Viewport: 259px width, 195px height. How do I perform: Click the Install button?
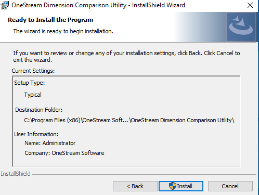[181, 186]
